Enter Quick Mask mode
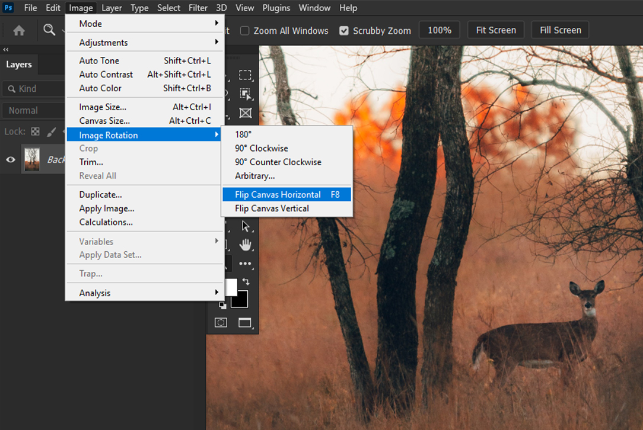The width and height of the screenshot is (643, 430). click(221, 322)
